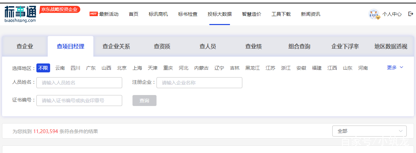This screenshot has width=416, height=153.
Task: Click the 辽宁 region link
Action: (x=219, y=68)
